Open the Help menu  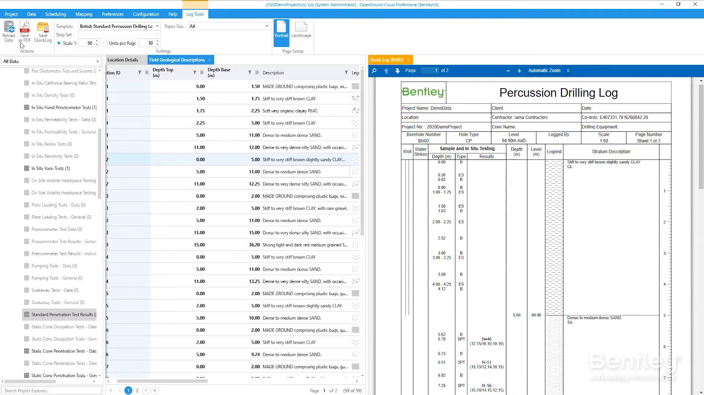click(x=173, y=14)
